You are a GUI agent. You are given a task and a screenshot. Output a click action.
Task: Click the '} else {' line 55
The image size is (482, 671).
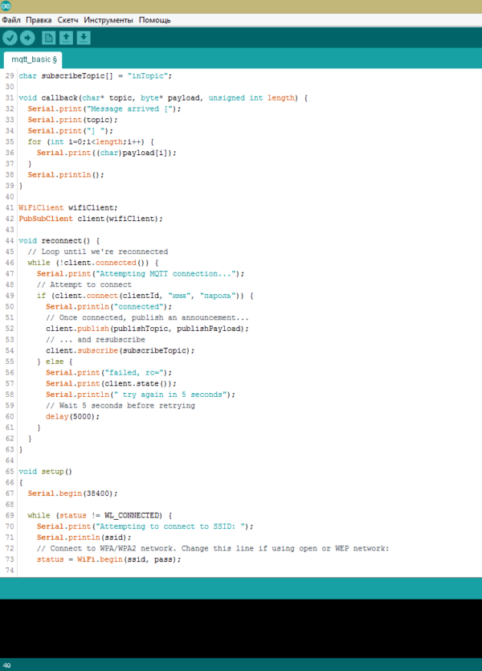[x=55, y=362]
